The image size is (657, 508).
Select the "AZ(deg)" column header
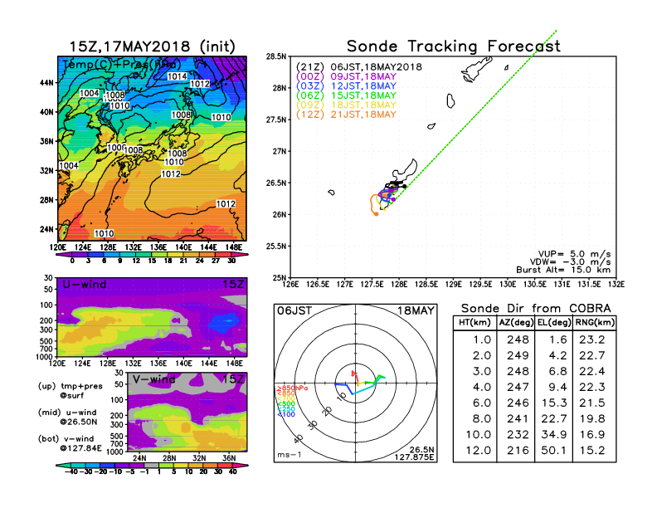tap(516, 322)
